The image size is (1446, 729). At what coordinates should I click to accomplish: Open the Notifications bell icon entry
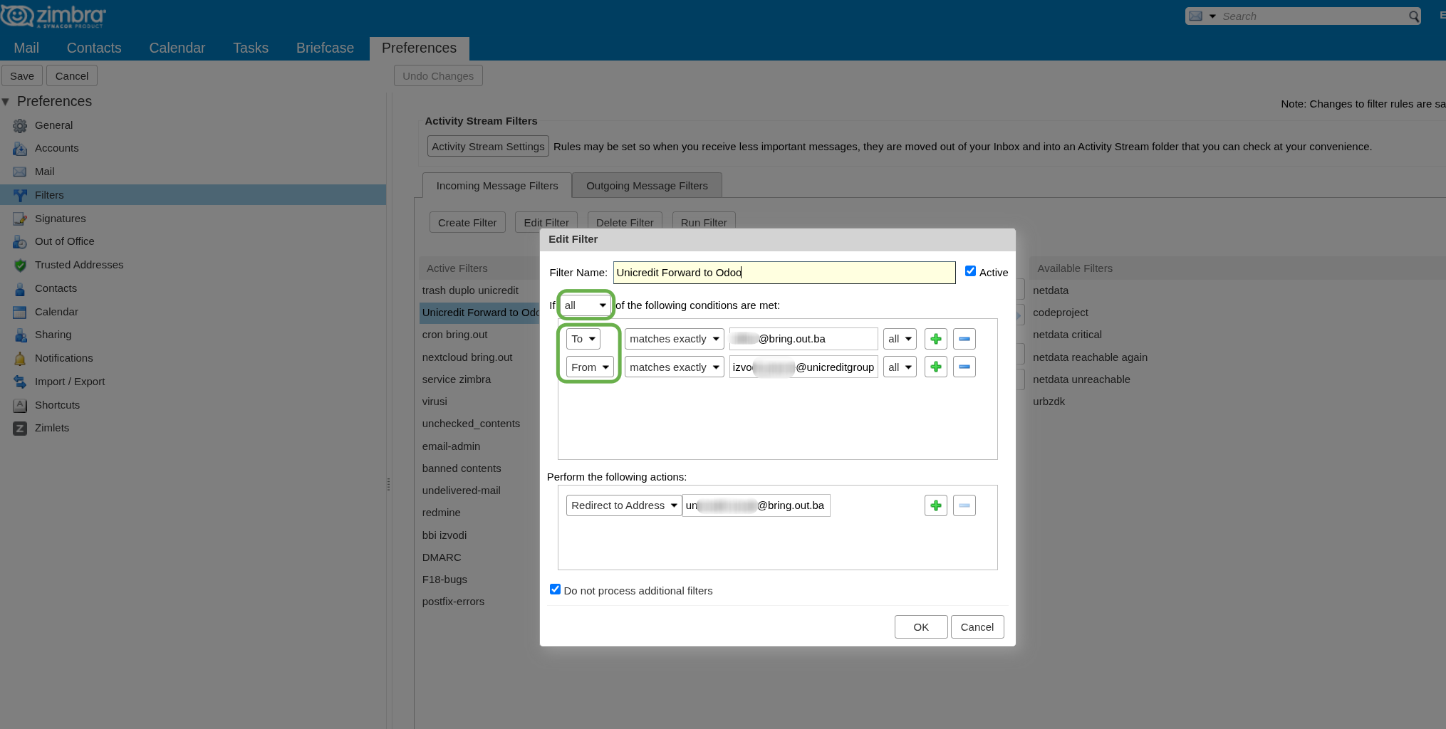[x=20, y=359]
